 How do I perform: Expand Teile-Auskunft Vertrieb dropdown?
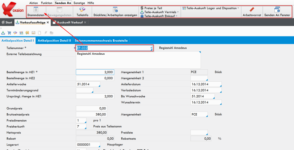pyautogui.click(x=177, y=12)
